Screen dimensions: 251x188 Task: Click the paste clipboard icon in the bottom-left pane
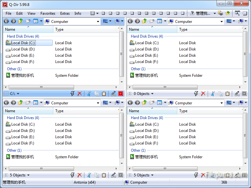(104, 175)
